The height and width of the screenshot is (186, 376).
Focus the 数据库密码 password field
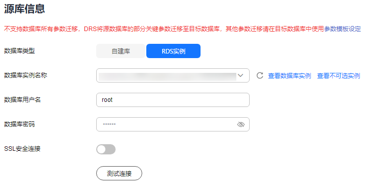tap(173, 124)
